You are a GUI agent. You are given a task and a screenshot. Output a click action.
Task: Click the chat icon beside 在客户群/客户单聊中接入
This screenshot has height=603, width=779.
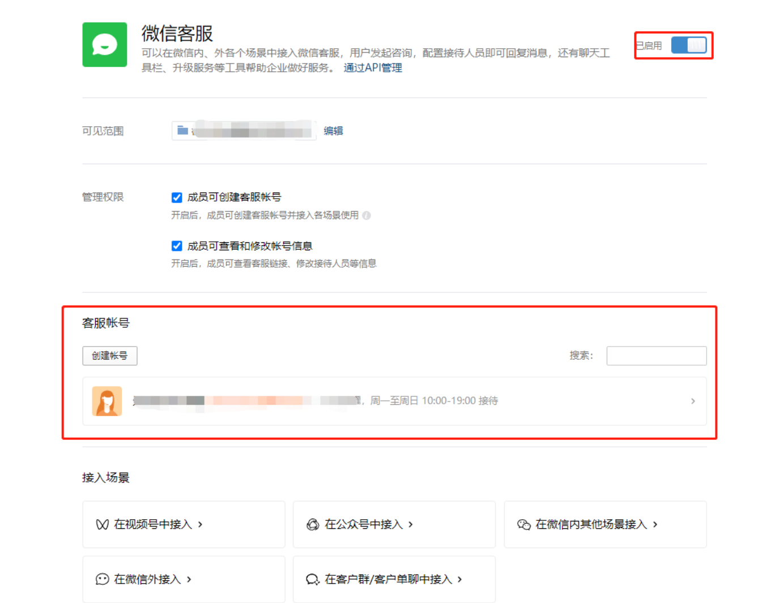312,579
